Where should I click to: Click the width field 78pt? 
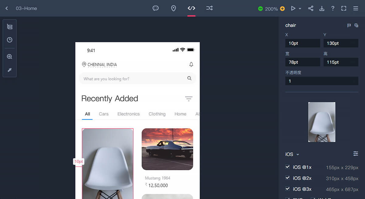pos(303,62)
